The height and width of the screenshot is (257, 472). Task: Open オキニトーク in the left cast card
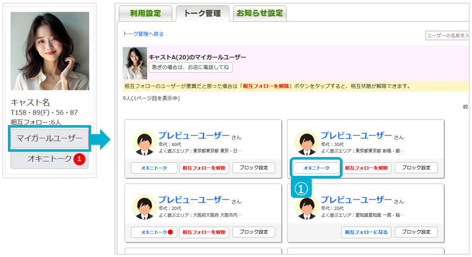tap(50, 159)
